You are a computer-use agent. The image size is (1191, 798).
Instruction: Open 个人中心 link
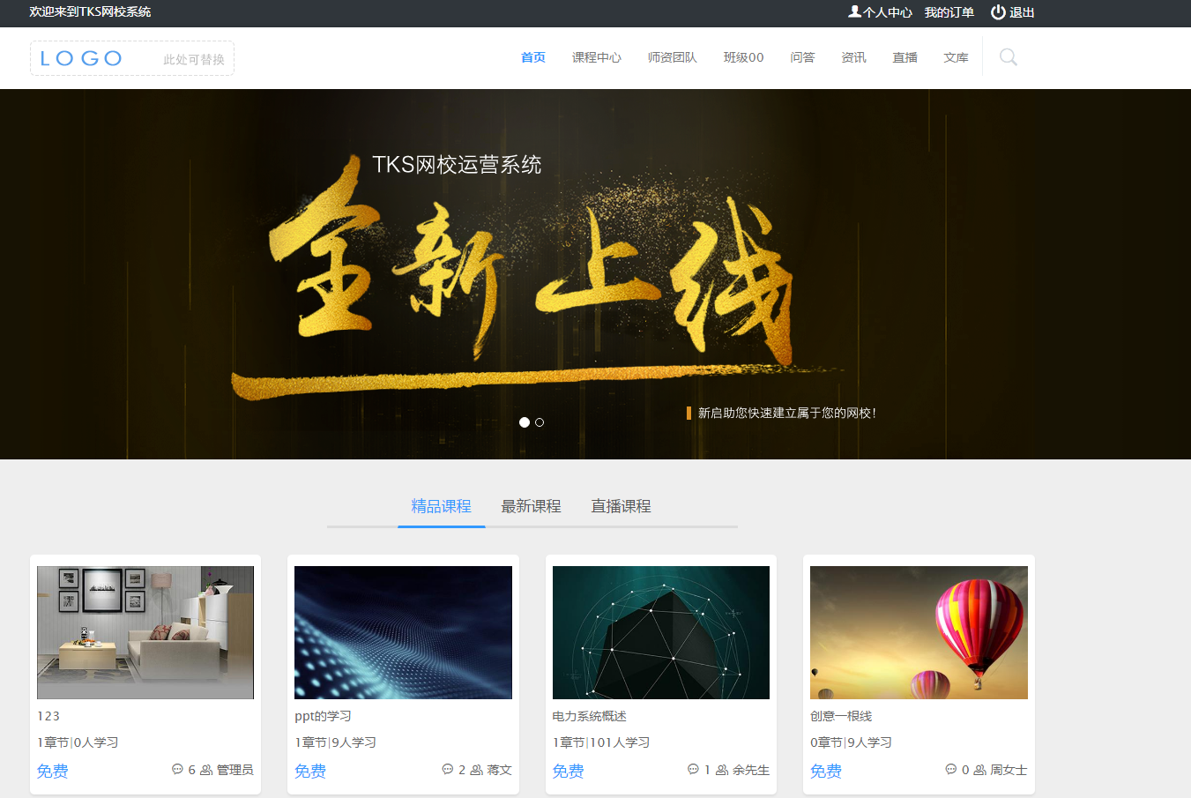point(888,12)
